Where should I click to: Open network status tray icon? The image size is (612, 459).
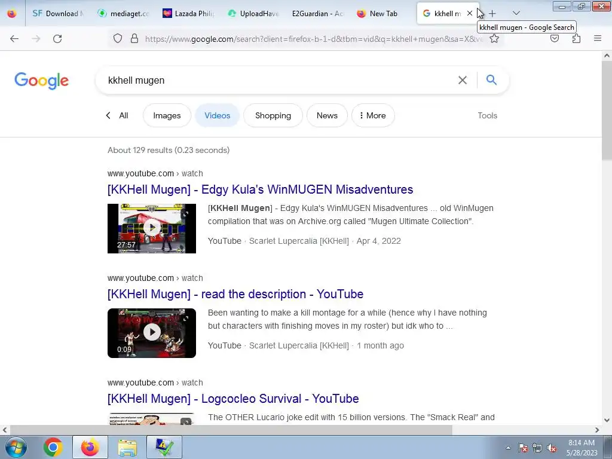(x=537, y=448)
